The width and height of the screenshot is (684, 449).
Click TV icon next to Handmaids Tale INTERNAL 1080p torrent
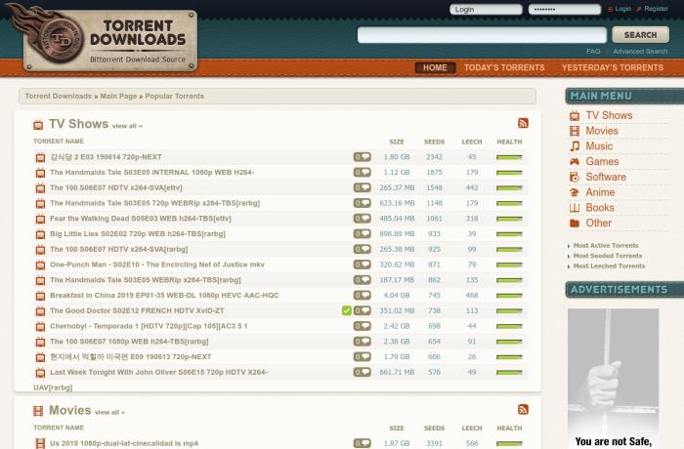point(41,173)
